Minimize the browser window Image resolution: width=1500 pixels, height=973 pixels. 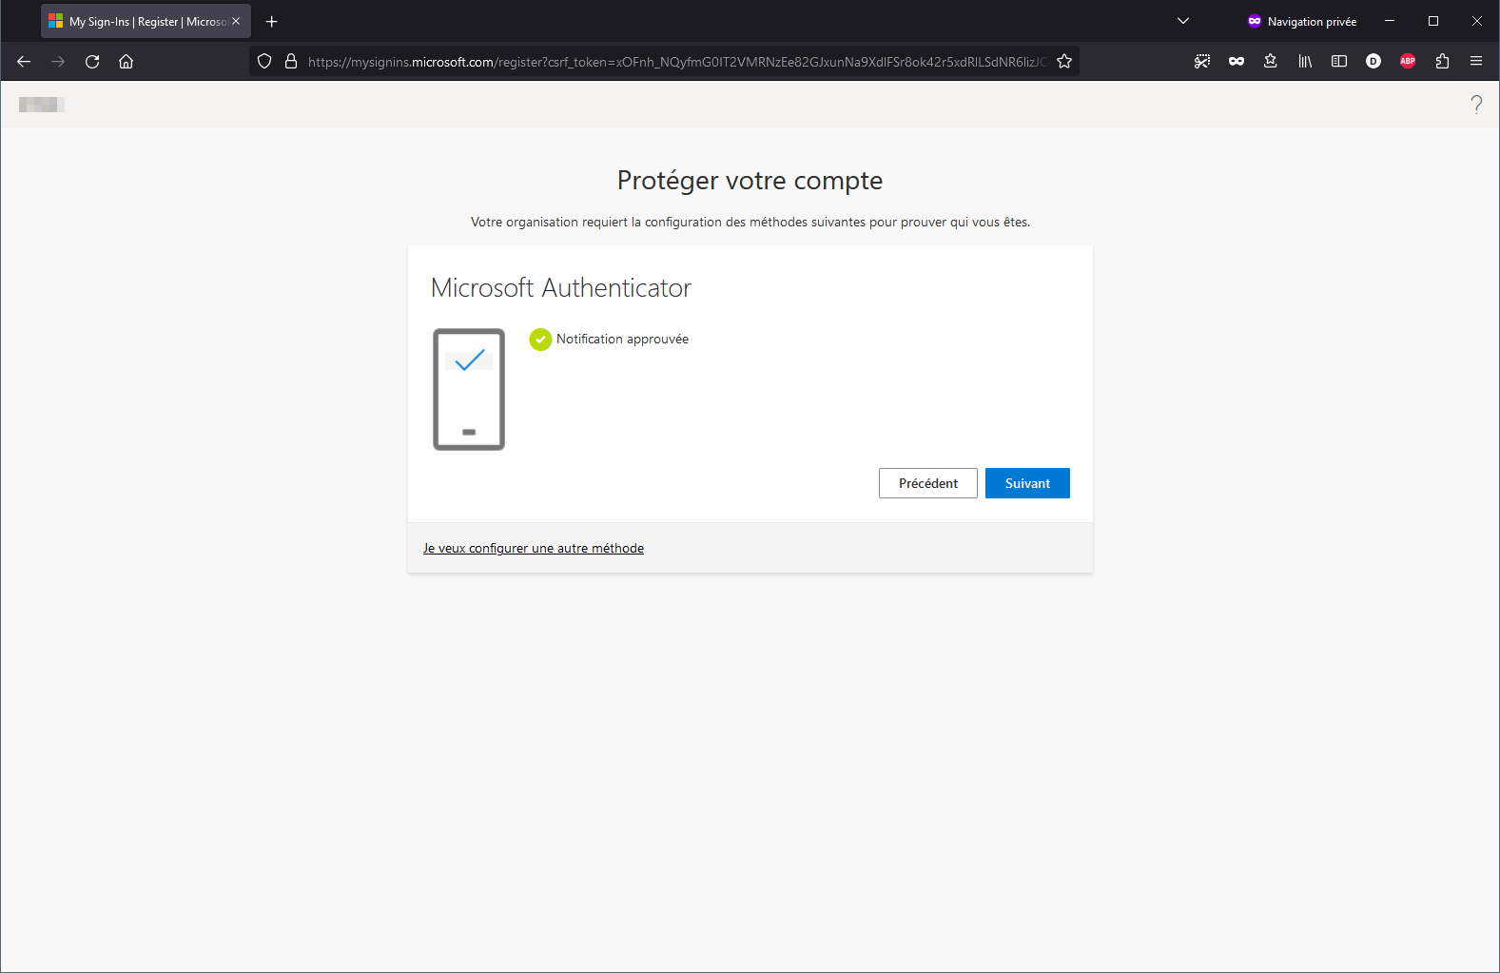pyautogui.click(x=1390, y=21)
